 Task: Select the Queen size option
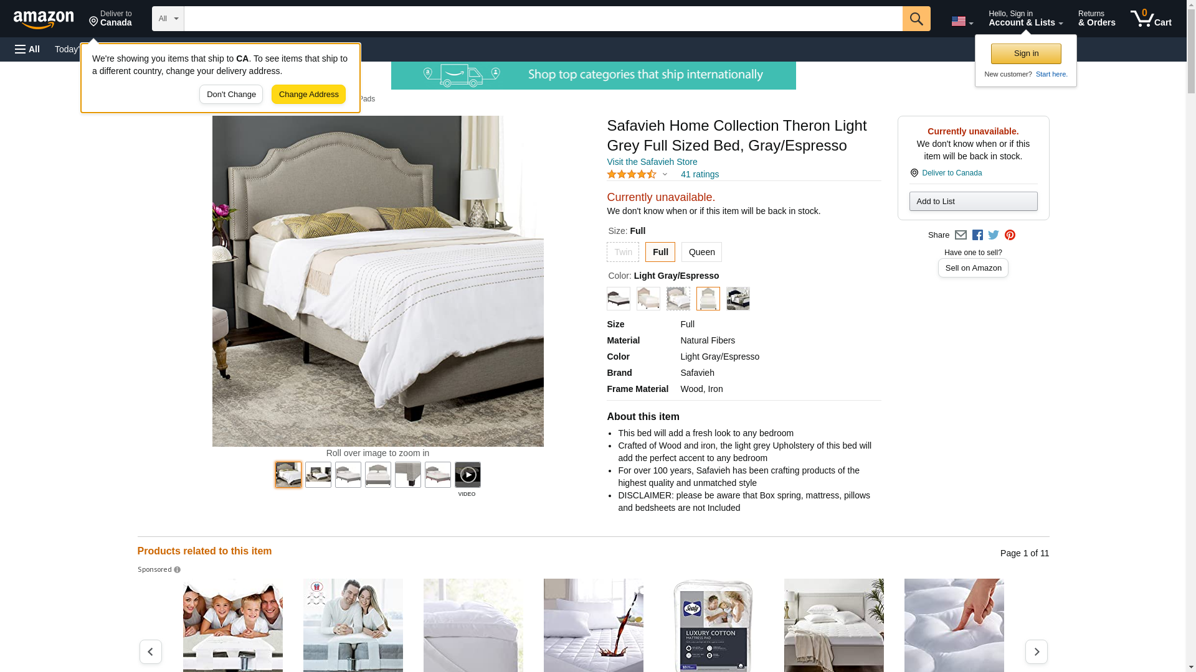coord(701,252)
